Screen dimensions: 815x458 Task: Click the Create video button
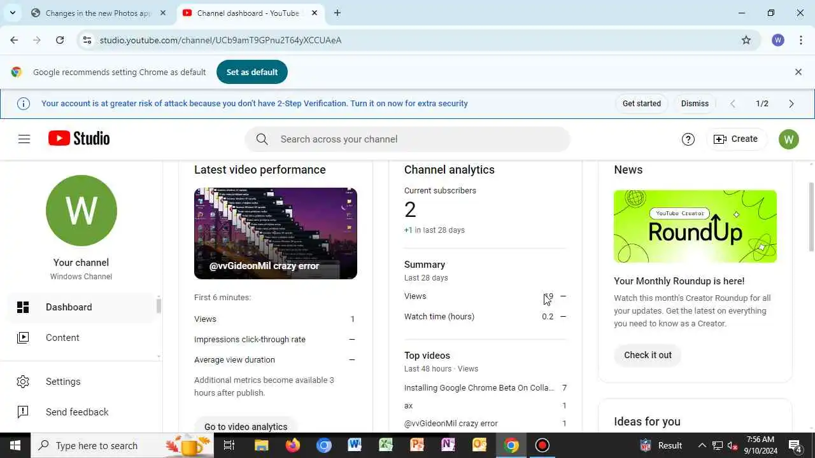click(735, 139)
